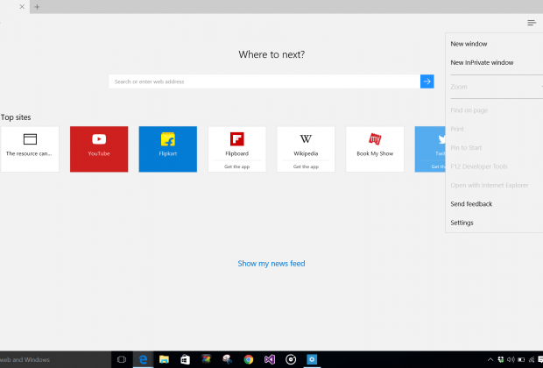Click the blue go arrow button
The image size is (543, 368).
tap(427, 81)
